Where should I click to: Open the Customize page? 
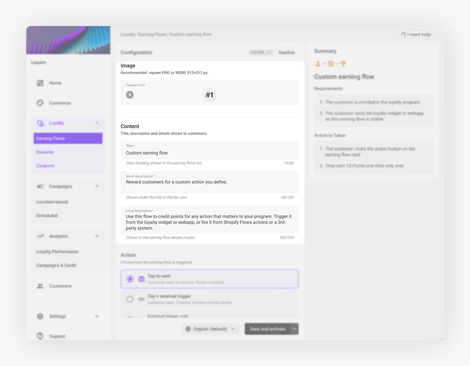click(x=60, y=103)
